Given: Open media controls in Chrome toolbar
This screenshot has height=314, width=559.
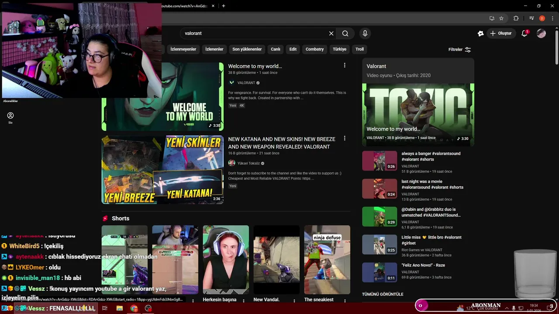Looking at the screenshot, I should pos(531,18).
